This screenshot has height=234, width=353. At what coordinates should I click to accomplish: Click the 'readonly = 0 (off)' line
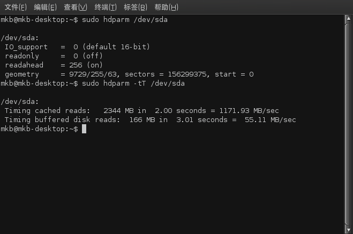(x=54, y=56)
